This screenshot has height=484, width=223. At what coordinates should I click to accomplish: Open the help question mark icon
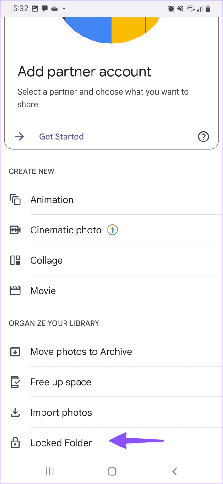tap(203, 136)
